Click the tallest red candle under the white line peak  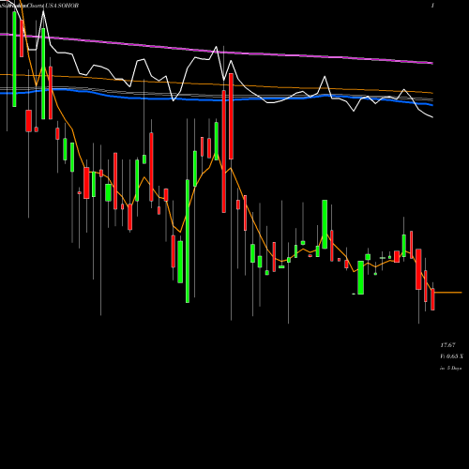point(224,152)
